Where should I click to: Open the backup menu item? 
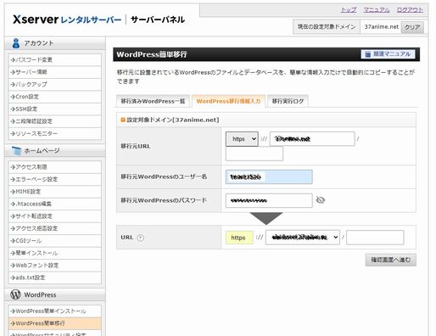tap(55, 84)
